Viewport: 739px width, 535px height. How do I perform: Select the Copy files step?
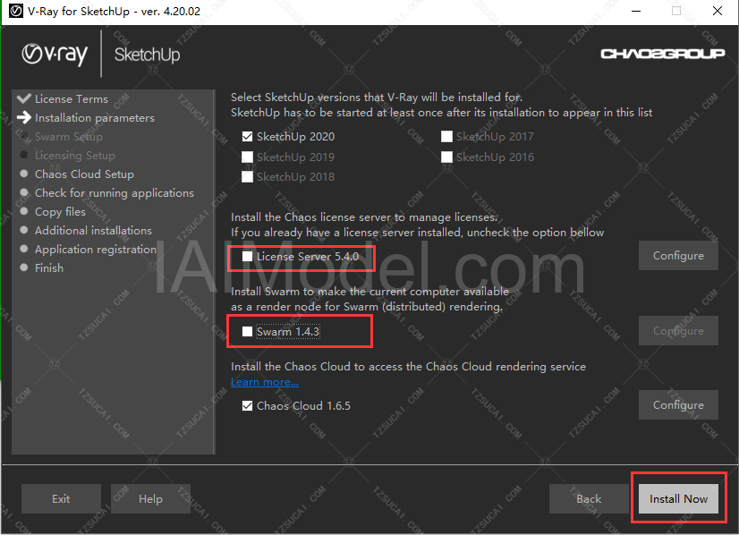click(x=60, y=212)
